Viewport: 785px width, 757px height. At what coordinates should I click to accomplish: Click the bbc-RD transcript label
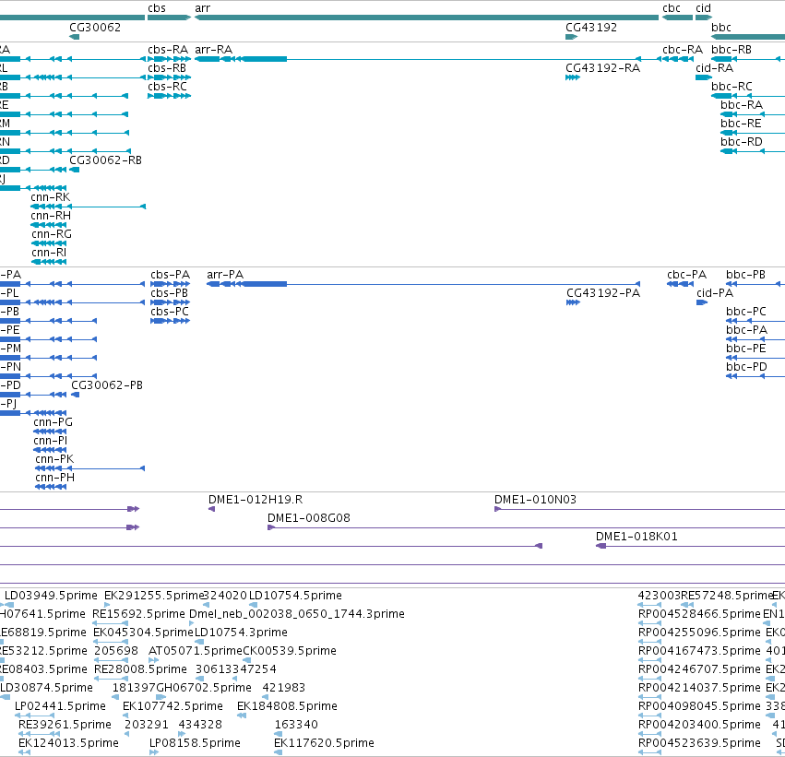pyautogui.click(x=742, y=142)
